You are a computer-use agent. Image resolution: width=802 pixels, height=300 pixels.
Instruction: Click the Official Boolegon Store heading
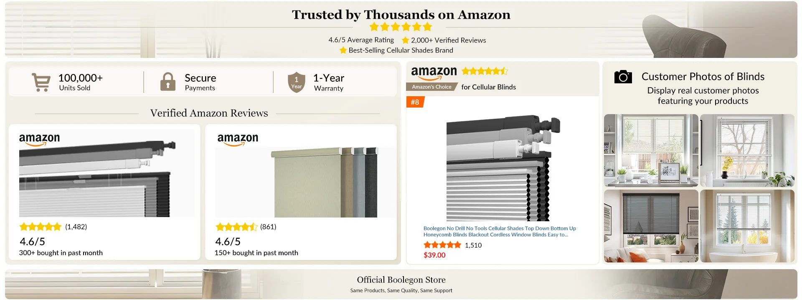401,280
